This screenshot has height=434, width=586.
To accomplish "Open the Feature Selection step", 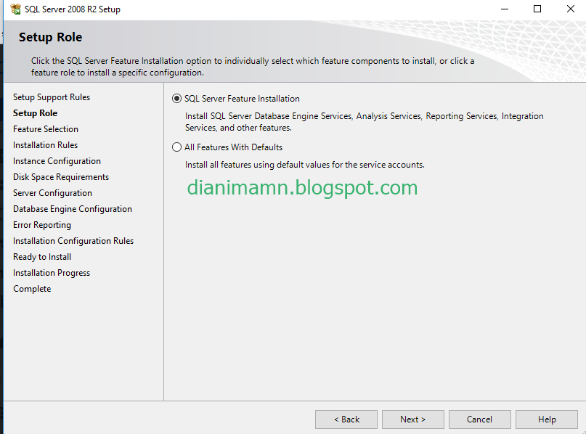I will pyautogui.click(x=45, y=128).
